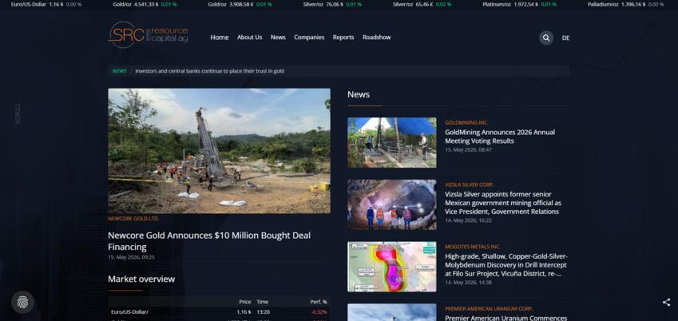Click the Platinum/oz 1.972,54 $ ticker

point(520,4)
